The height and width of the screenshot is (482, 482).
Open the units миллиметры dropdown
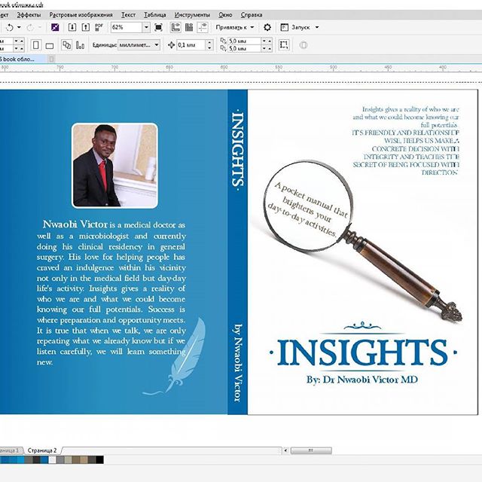click(139, 45)
